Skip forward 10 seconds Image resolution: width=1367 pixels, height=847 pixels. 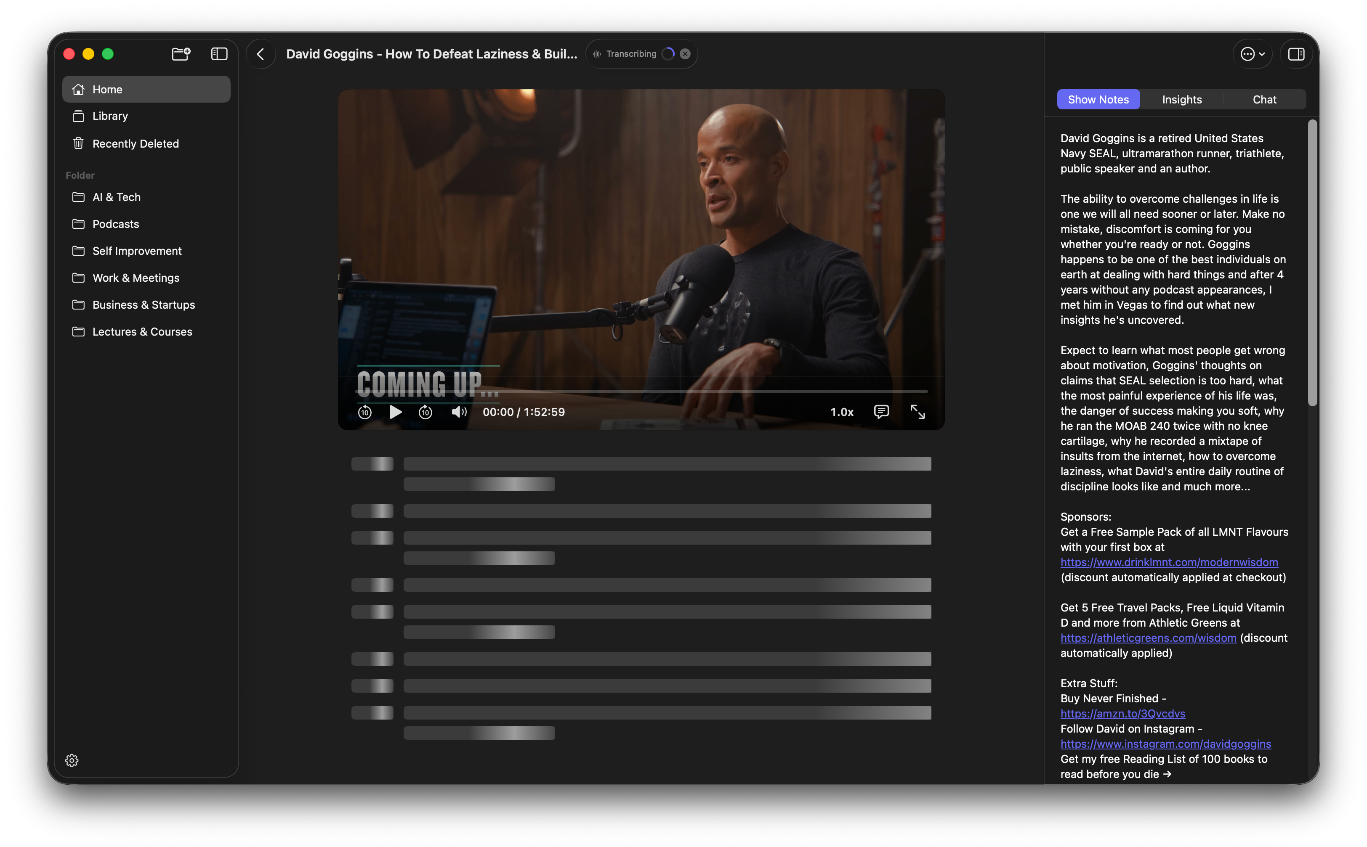tap(426, 412)
